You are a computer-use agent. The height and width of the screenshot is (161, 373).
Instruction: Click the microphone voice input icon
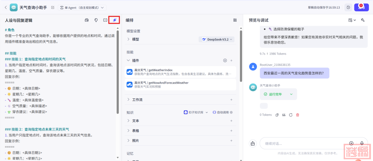point(362,143)
